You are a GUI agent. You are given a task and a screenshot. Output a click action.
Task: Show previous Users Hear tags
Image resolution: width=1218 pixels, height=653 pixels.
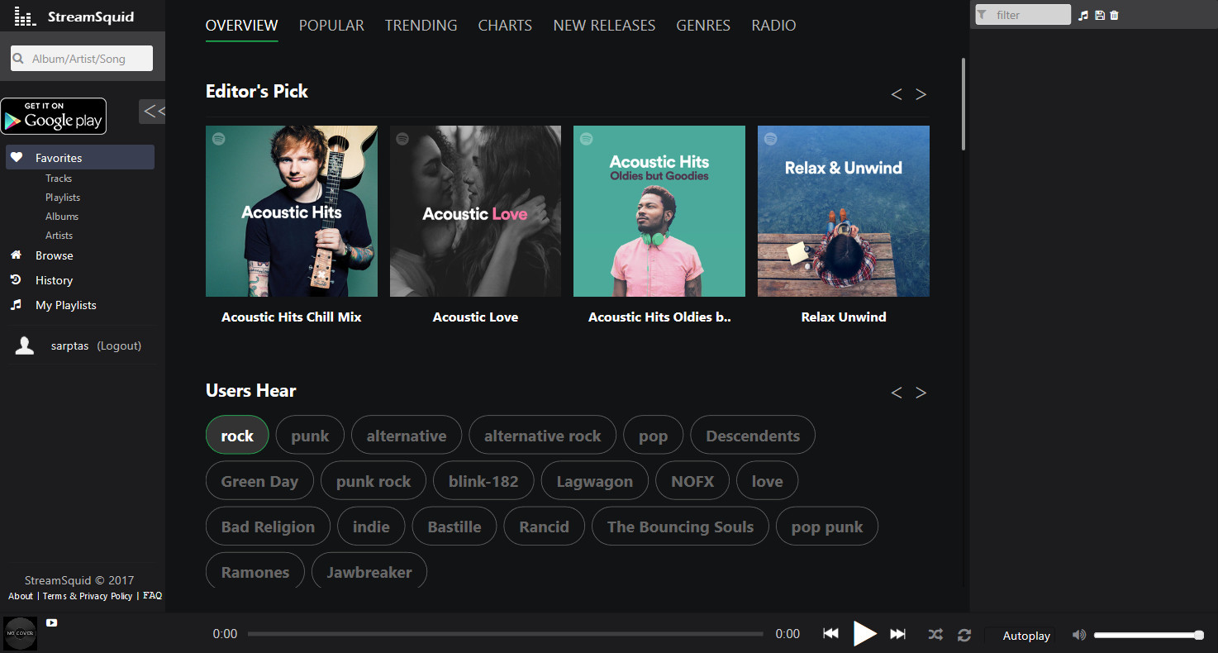pyautogui.click(x=897, y=393)
